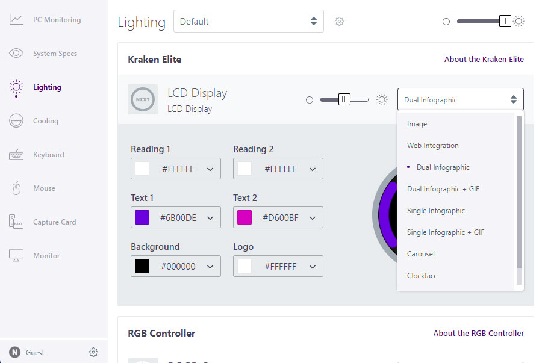Click purple Text 1 color swatch
The height and width of the screenshot is (363, 545).
coord(142,217)
